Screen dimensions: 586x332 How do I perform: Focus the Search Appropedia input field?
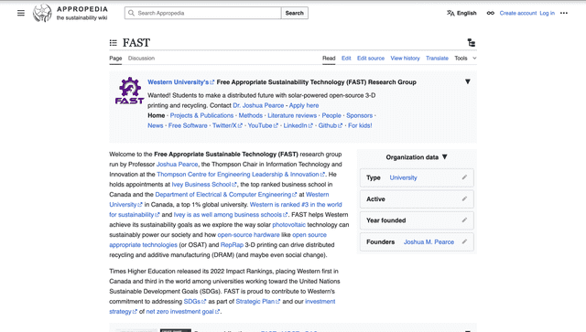tap(203, 13)
